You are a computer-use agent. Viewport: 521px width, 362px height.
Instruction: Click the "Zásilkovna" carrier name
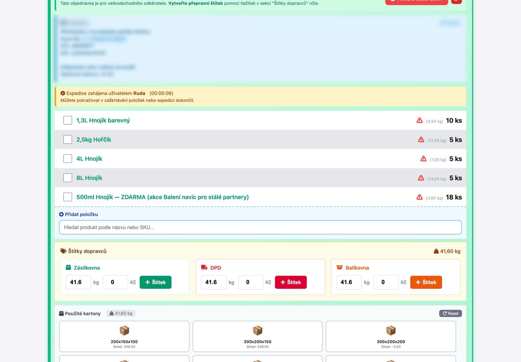pos(87,268)
